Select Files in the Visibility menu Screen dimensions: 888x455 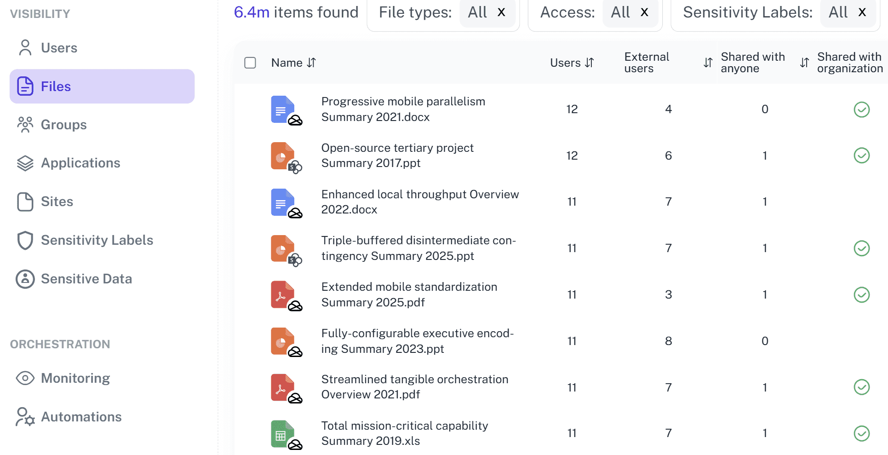tap(55, 86)
